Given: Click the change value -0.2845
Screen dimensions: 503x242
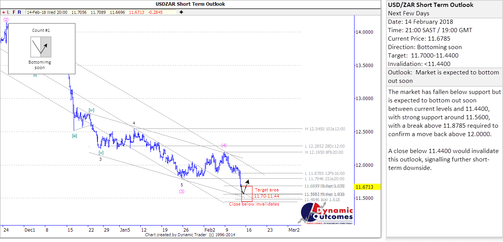Looking at the screenshot, I should 156,12.
